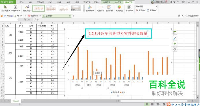Screen dimensions: 200x106
Task: Select the merged 1月 cell
Action: (10, 35)
